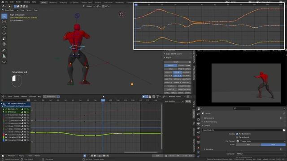Toggle visibility eye of TRIDENT Armature channel
287x161 pixels.
coord(9,103)
